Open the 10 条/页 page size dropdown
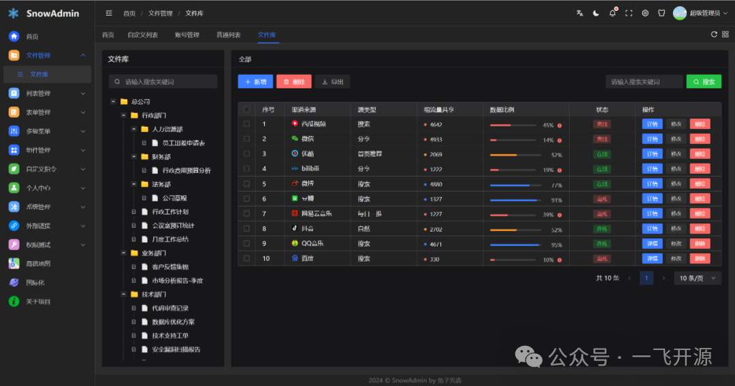Image resolution: width=735 pixels, height=386 pixels. pyautogui.click(x=698, y=278)
